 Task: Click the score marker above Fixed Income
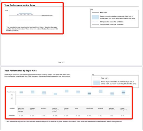click(x=89, y=93)
